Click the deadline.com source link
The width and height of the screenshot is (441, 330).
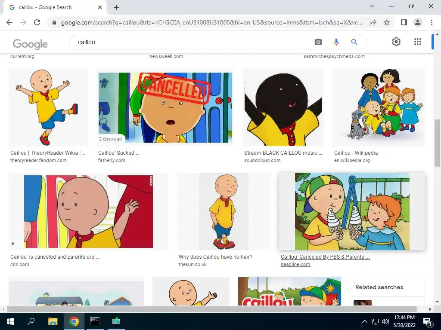click(295, 264)
